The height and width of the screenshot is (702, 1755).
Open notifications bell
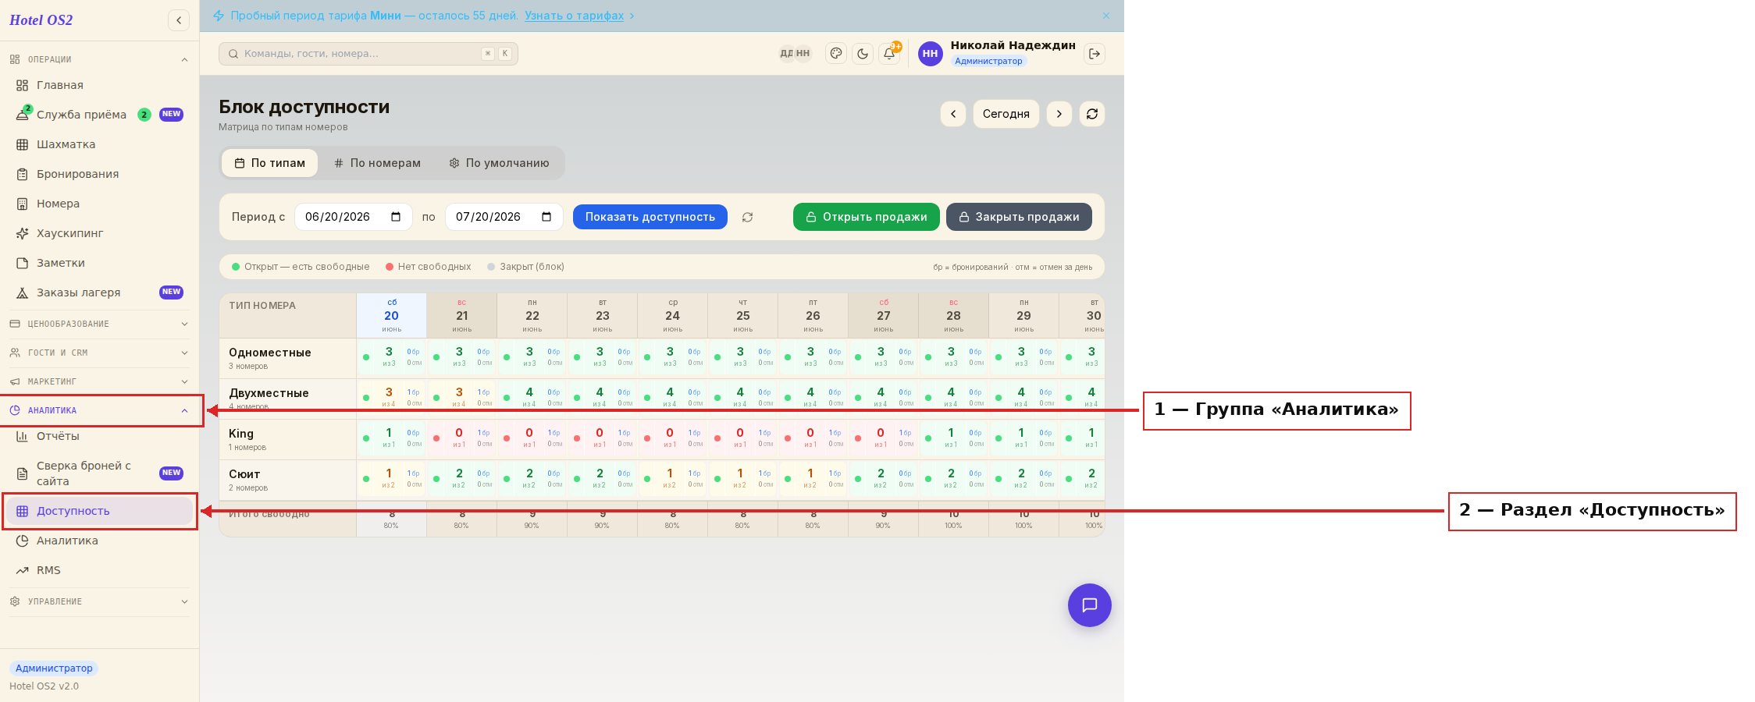tap(889, 54)
